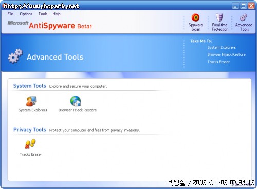Click the Tracks Eraser label below footprints
This screenshot has height=189, width=257.
pos(31,154)
